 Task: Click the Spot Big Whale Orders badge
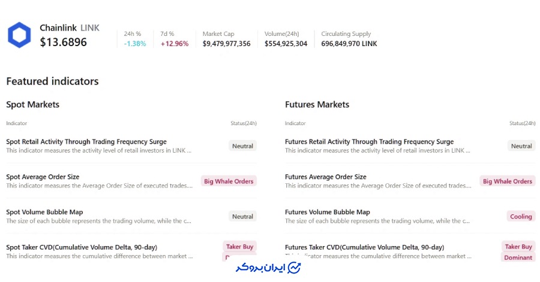coord(229,181)
